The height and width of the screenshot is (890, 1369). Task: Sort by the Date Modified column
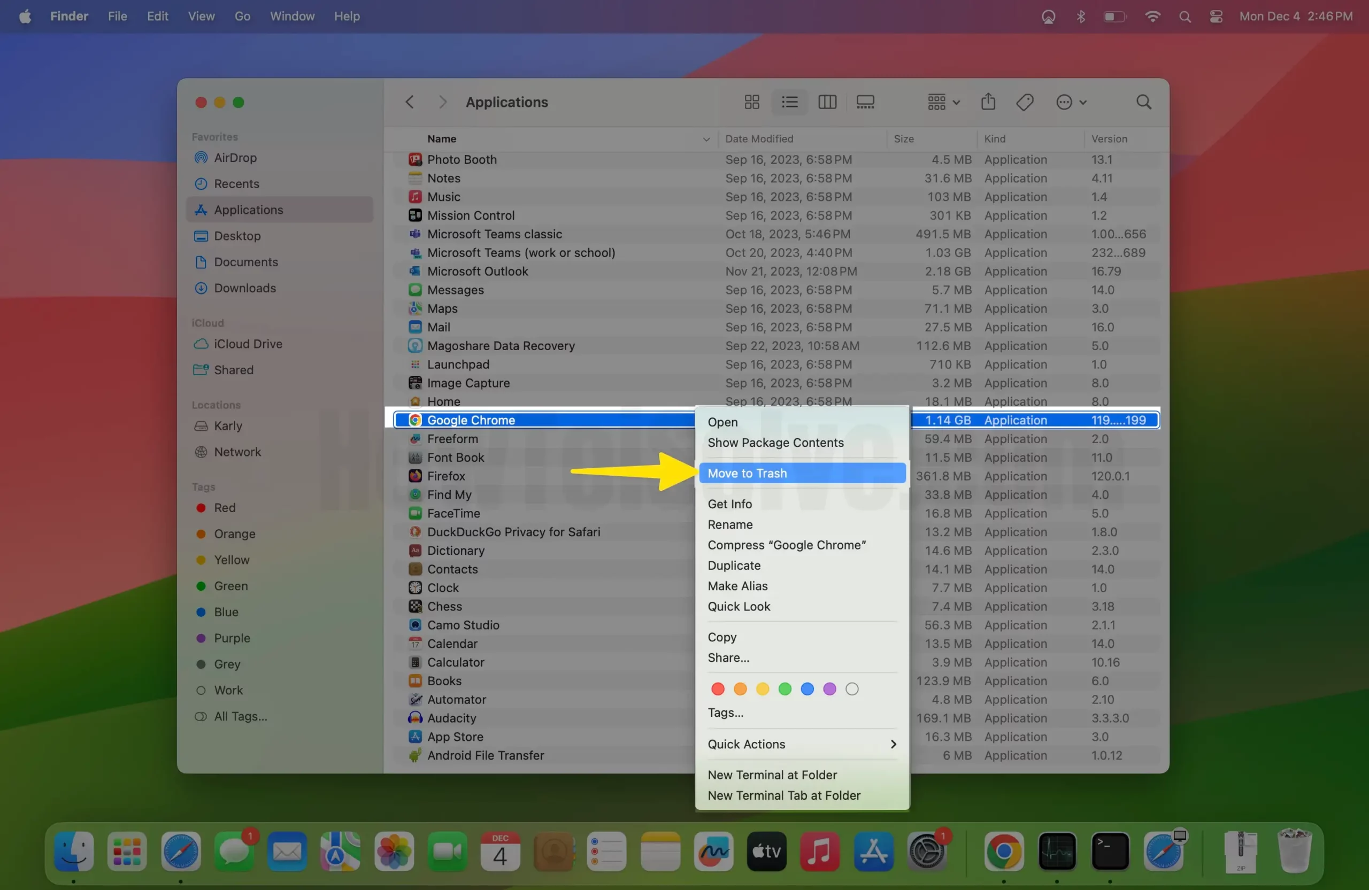pyautogui.click(x=759, y=139)
